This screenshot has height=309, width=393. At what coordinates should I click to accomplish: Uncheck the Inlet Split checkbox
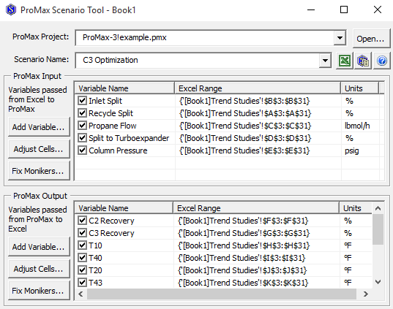pos(82,101)
